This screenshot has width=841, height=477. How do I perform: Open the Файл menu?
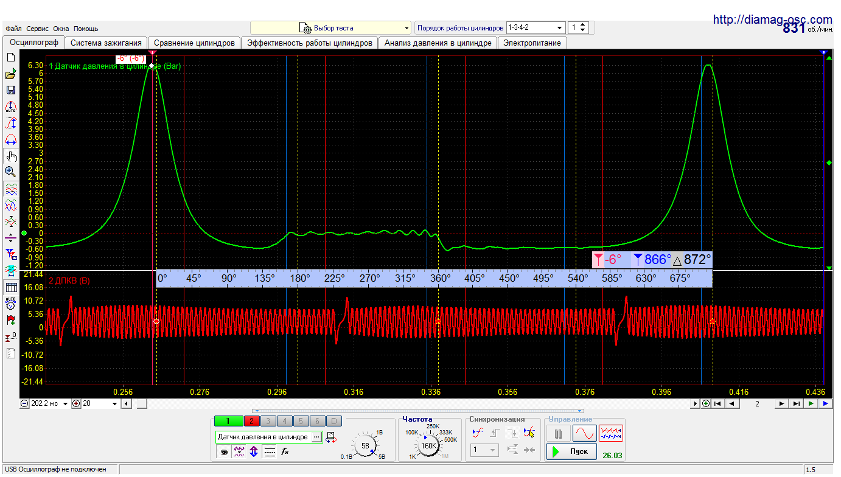tap(13, 29)
